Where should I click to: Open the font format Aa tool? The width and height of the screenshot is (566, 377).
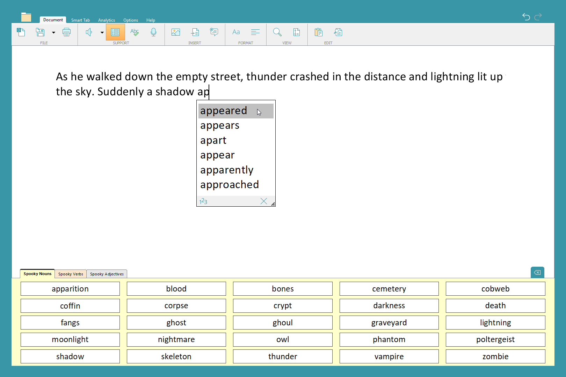coord(236,32)
